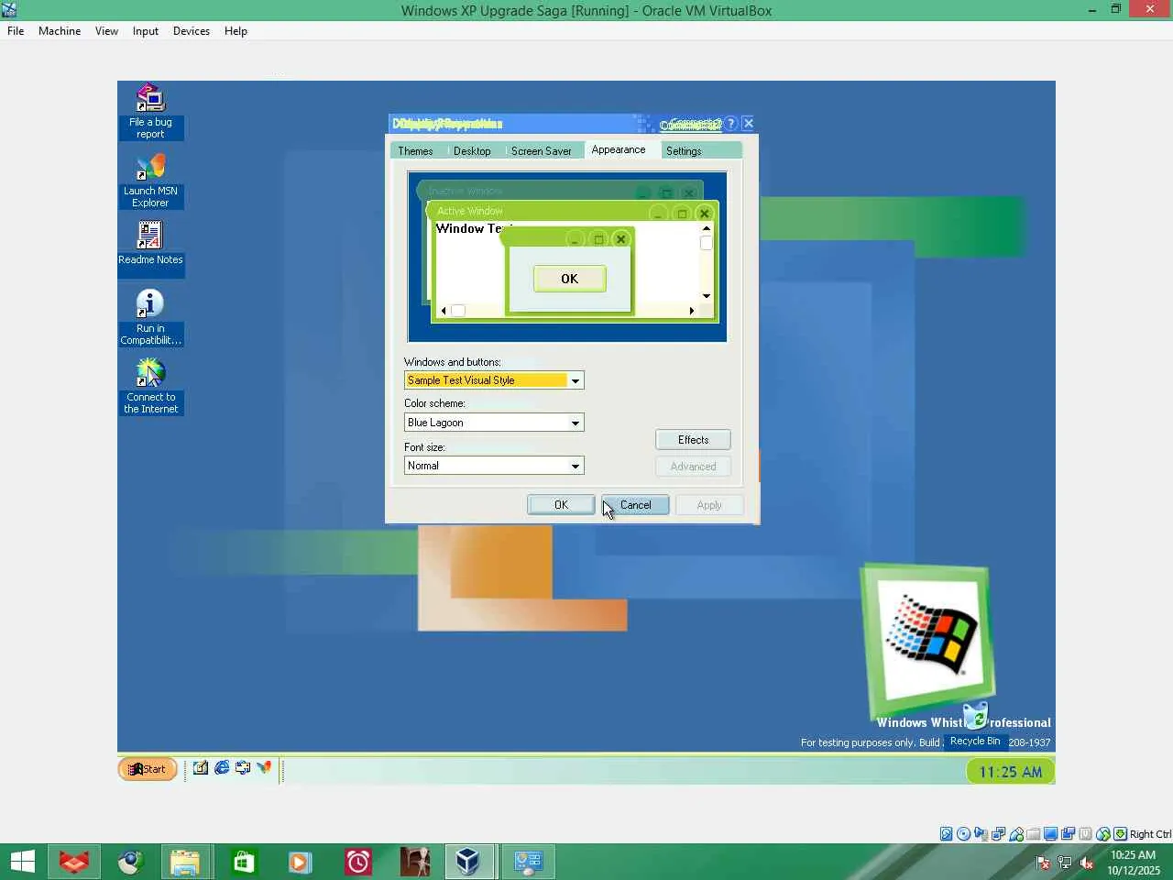
Task: Click the guest taskbar clock showing 11:25 AM
Action: (1010, 772)
